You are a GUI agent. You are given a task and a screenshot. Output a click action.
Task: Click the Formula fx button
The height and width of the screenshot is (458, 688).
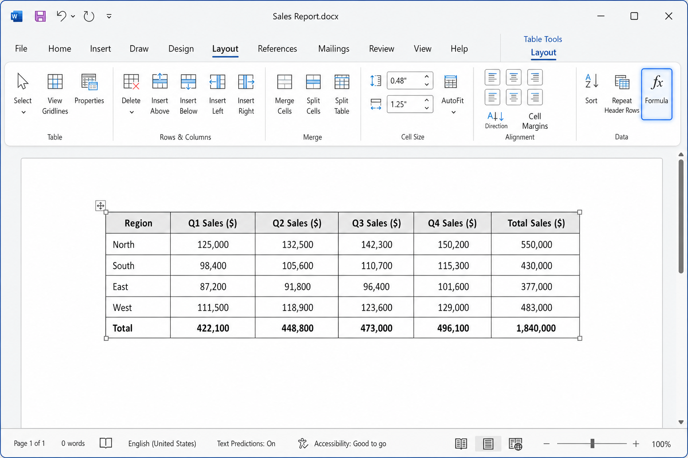click(657, 94)
